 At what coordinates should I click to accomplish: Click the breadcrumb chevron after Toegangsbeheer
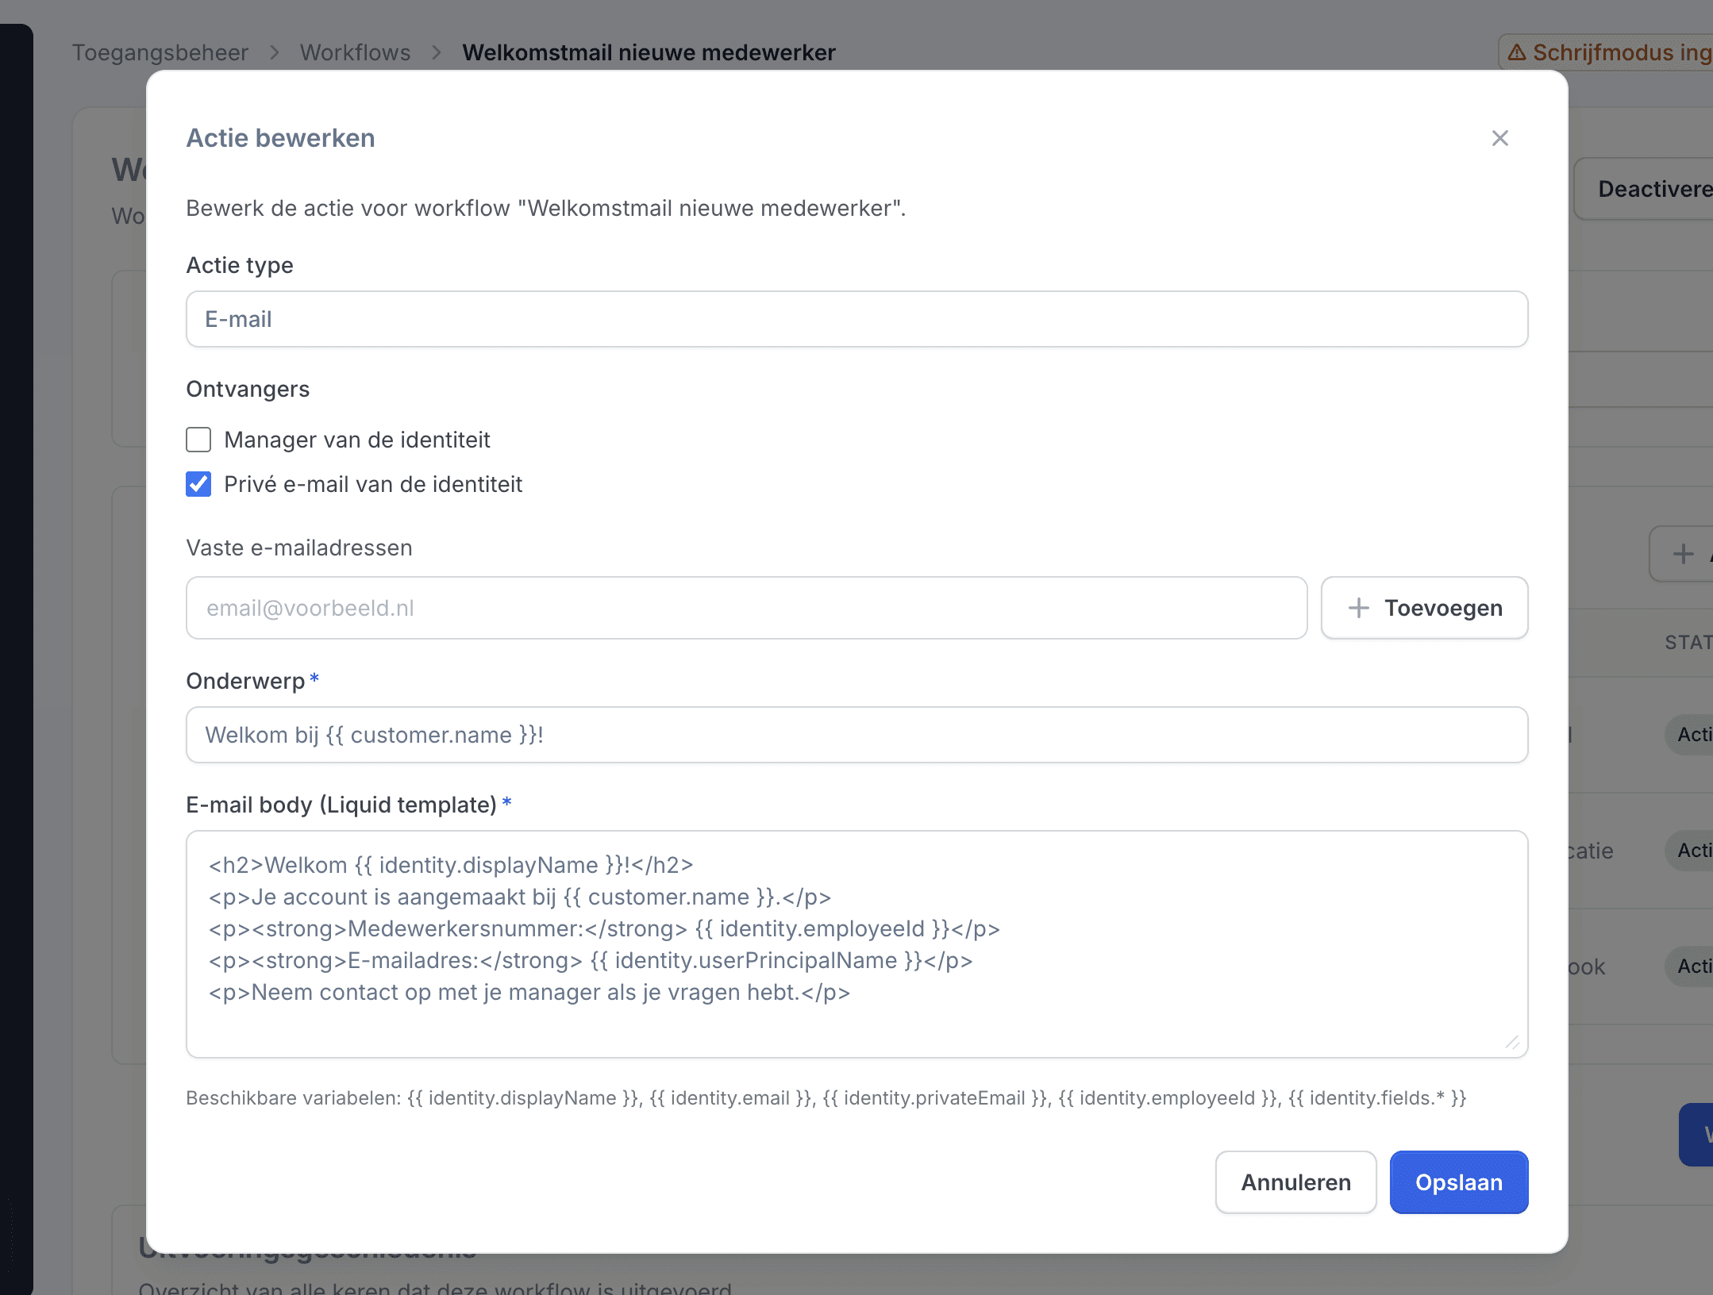coord(275,52)
